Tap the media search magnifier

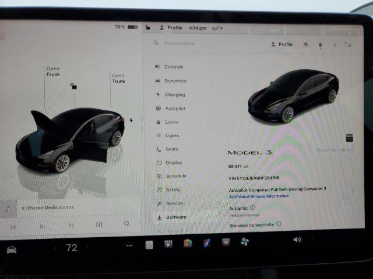pos(127,224)
